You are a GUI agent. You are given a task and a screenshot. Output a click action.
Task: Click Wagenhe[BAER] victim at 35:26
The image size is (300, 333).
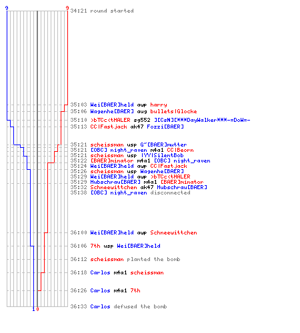click(162, 171)
